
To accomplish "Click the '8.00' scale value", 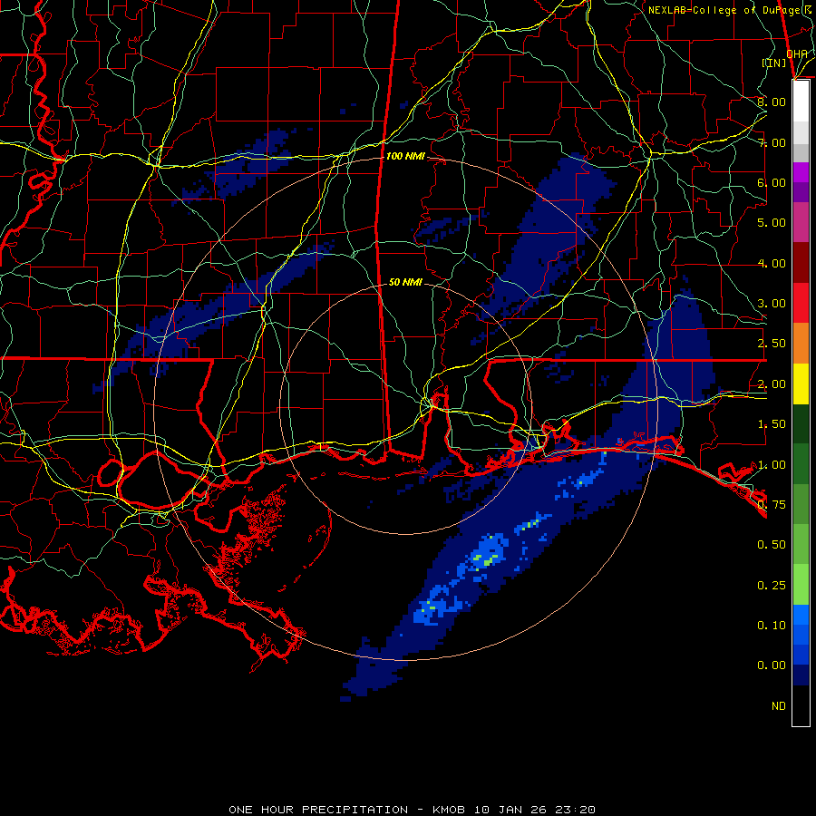I will point(772,102).
